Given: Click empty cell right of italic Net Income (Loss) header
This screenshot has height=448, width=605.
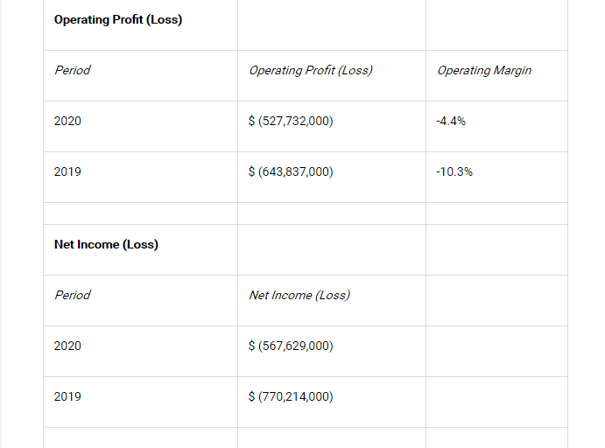Looking at the screenshot, I should tap(496, 295).
